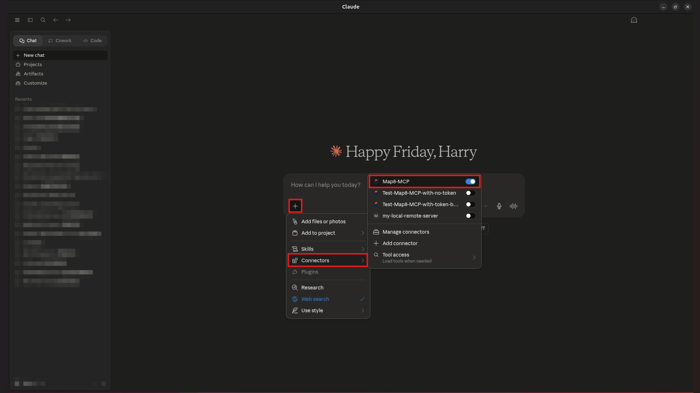
Task: Select Add files or photos
Action: click(328, 221)
